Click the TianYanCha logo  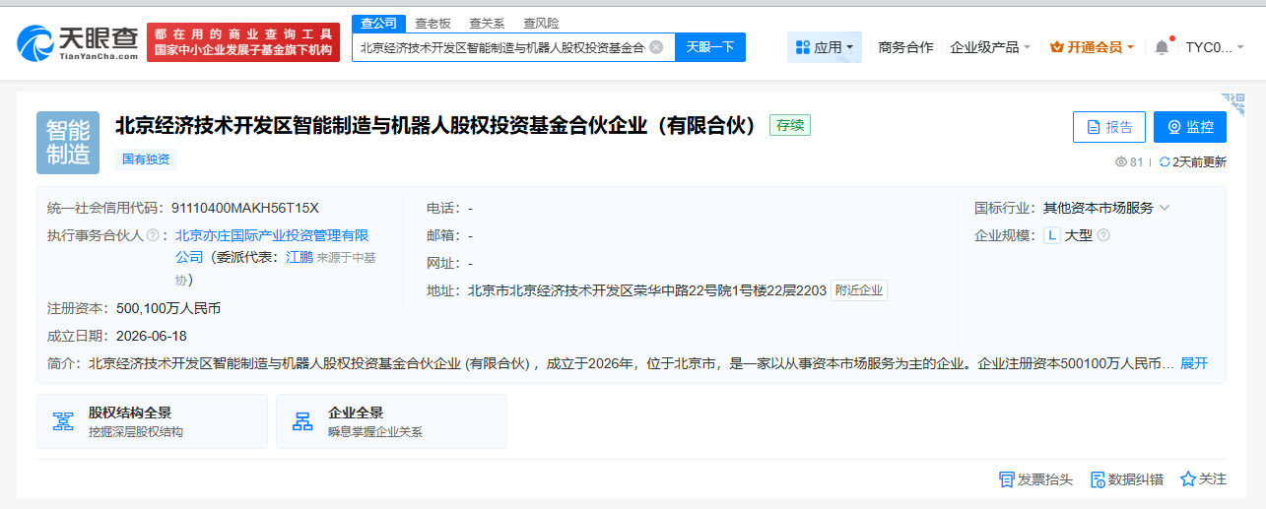point(78,42)
